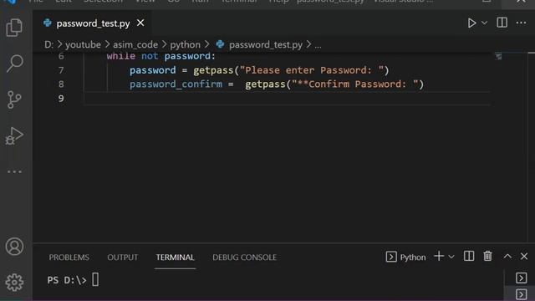535x301 pixels.
Task: Open the Run and Debug view
Action: coord(14,135)
